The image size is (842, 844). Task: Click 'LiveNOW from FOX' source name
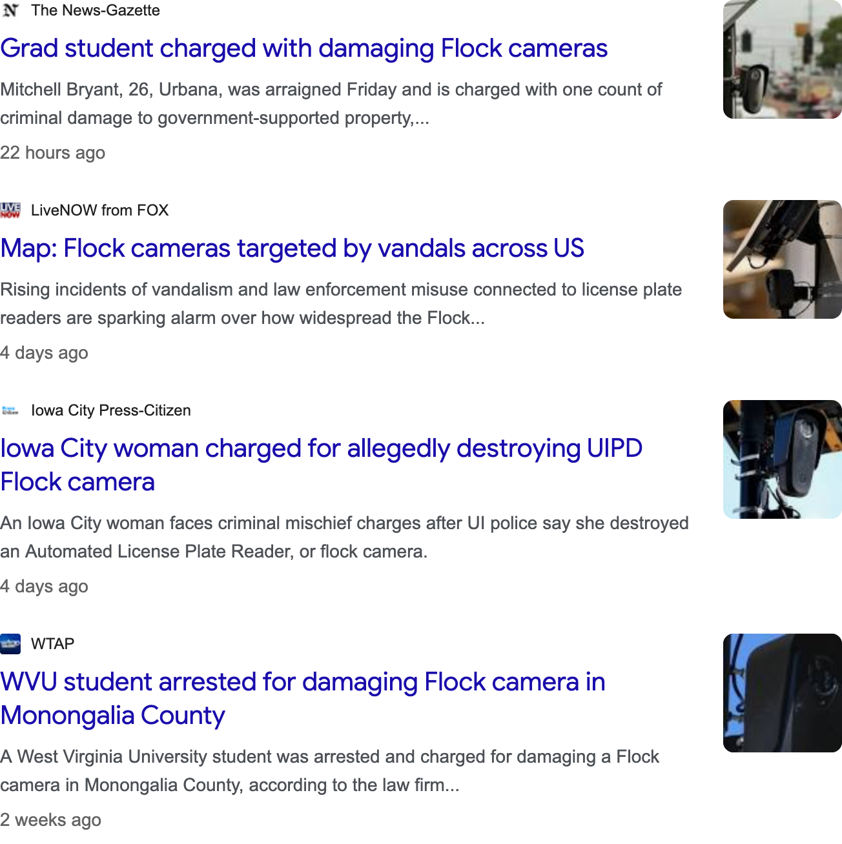tap(99, 210)
